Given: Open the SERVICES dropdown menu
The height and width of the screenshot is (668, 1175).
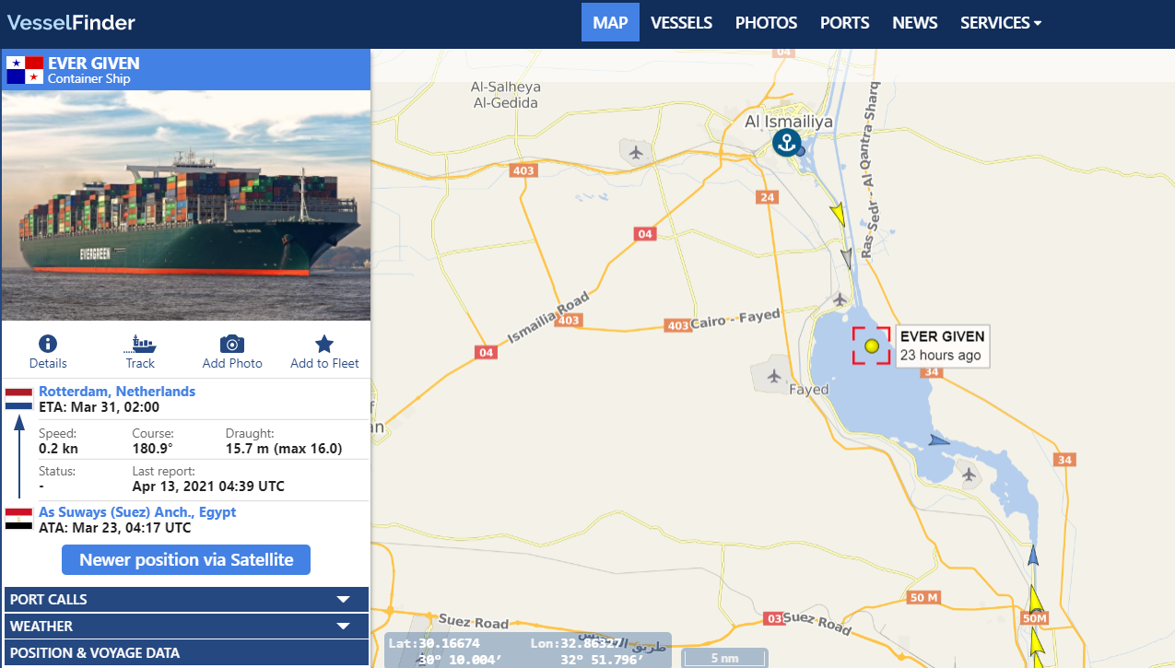Looking at the screenshot, I should [x=1000, y=23].
